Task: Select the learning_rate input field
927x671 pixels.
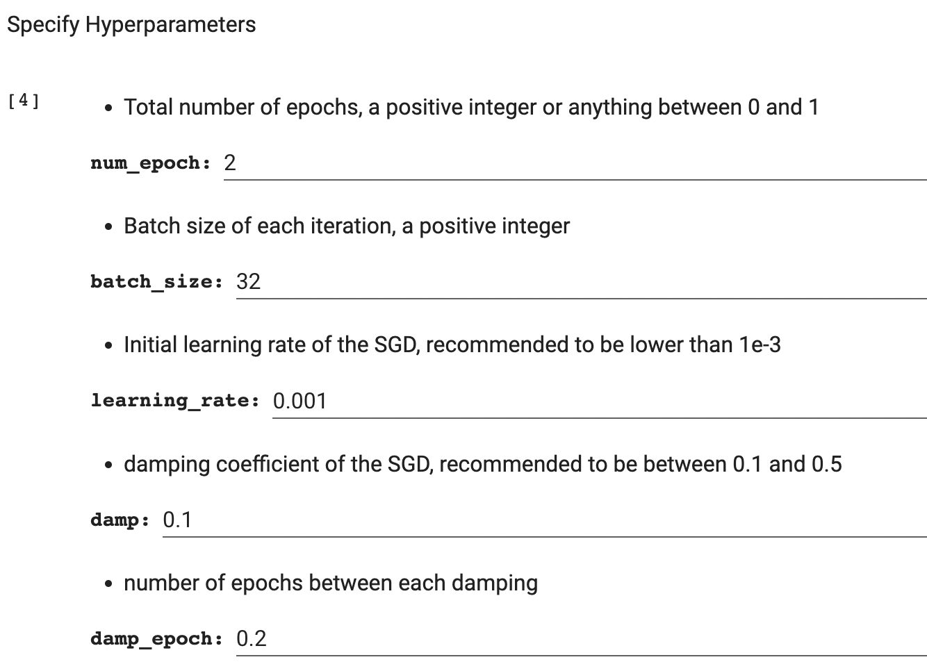Action: click(599, 401)
